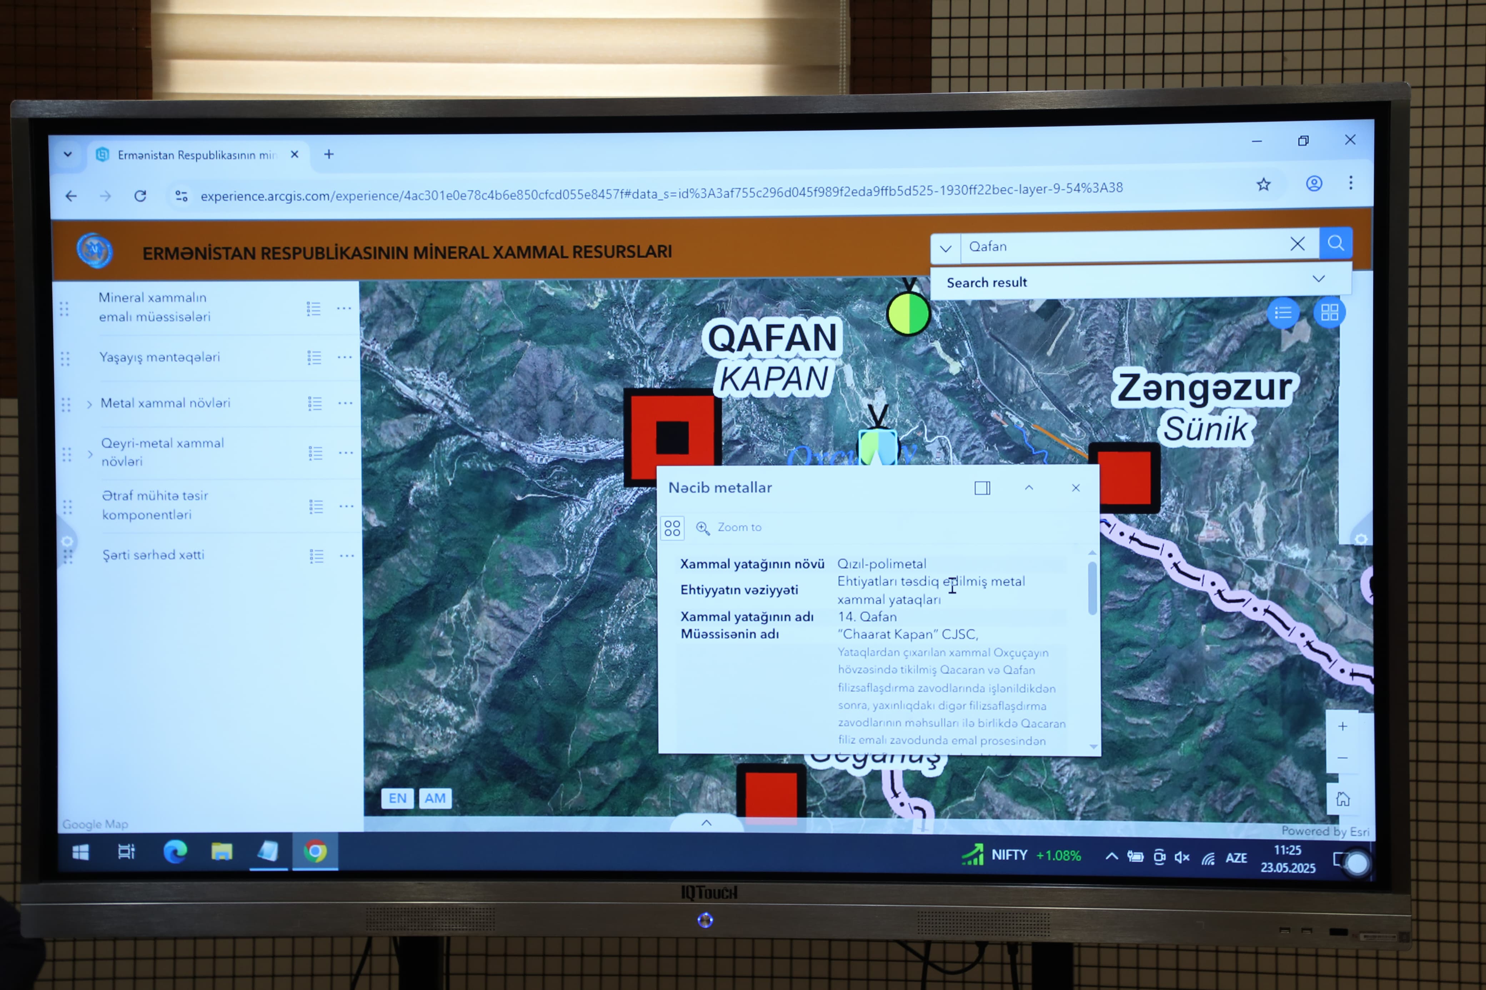Toggle legend for Yaşayış məntəqələri layer

(x=314, y=358)
